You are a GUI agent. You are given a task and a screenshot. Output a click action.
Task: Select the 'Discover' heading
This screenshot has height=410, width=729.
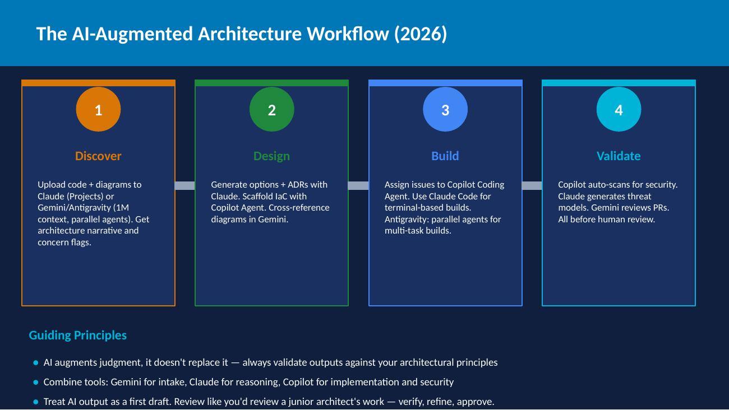click(x=98, y=156)
